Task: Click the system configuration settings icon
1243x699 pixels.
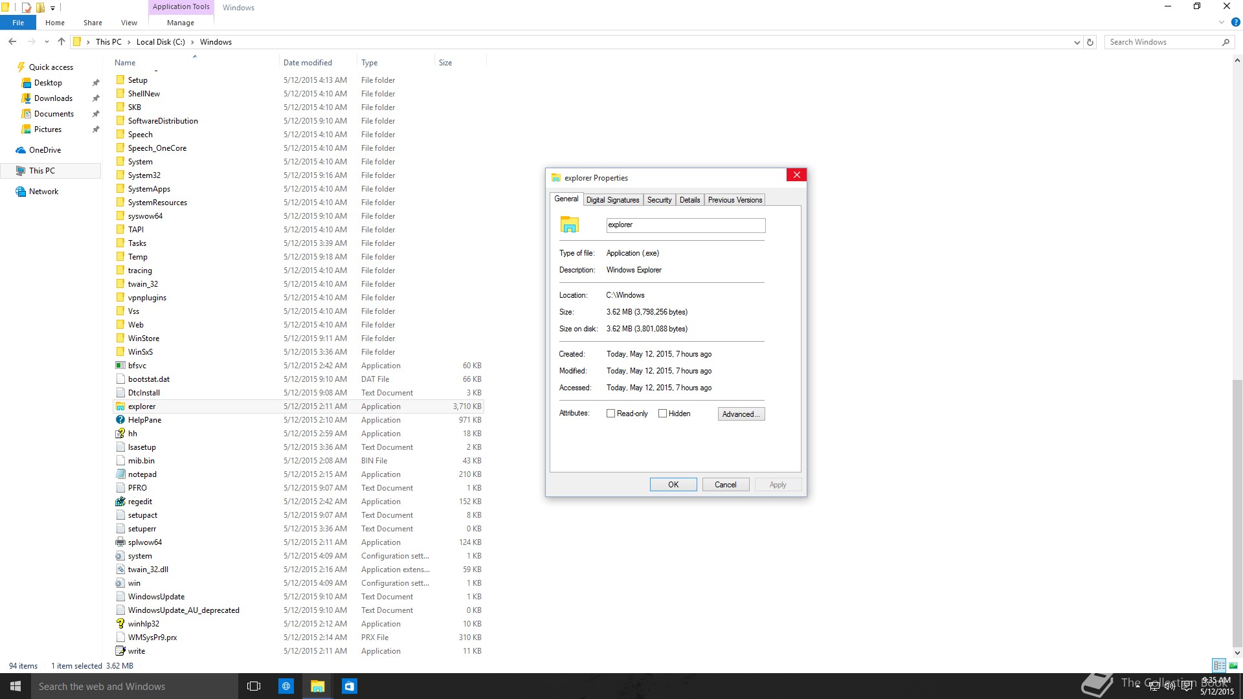Action: [x=120, y=556]
